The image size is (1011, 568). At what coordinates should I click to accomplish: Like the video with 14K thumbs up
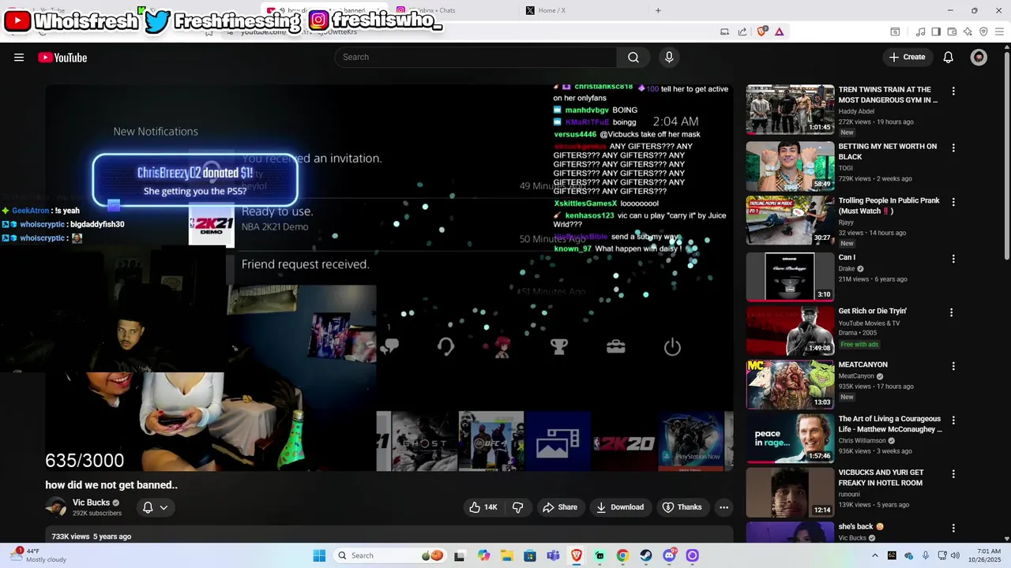pos(483,507)
